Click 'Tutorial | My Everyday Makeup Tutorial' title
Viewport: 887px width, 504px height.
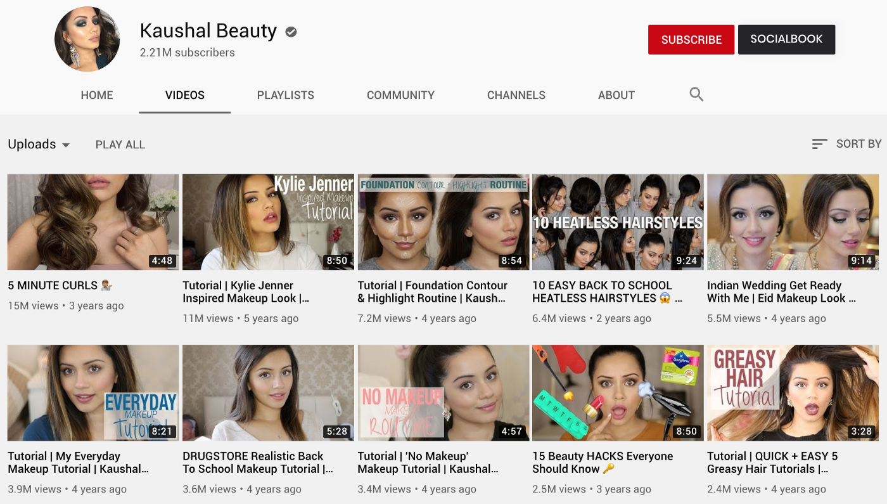pos(78,462)
